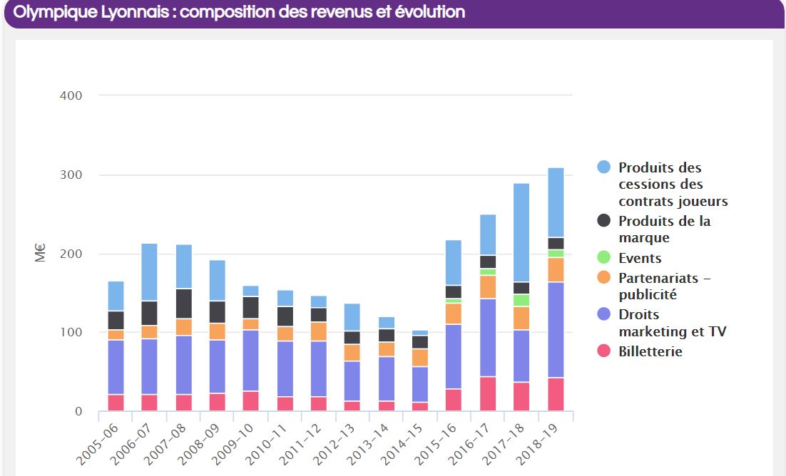Select the purple segment of the 2013-14 bar

386,379
